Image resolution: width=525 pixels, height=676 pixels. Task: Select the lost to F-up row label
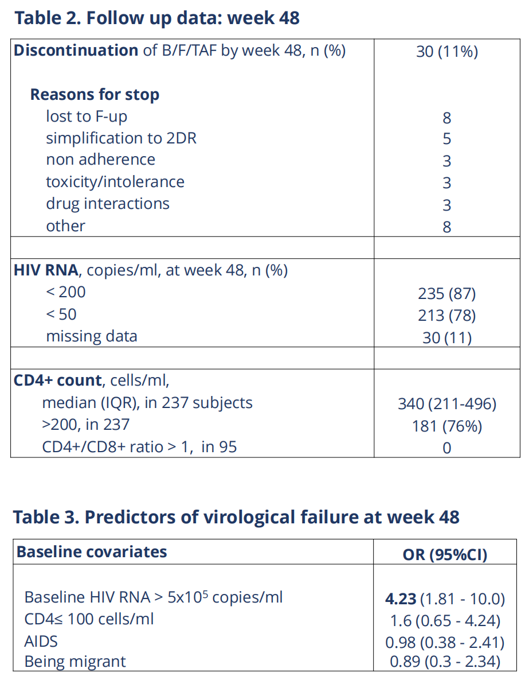[x=87, y=116]
